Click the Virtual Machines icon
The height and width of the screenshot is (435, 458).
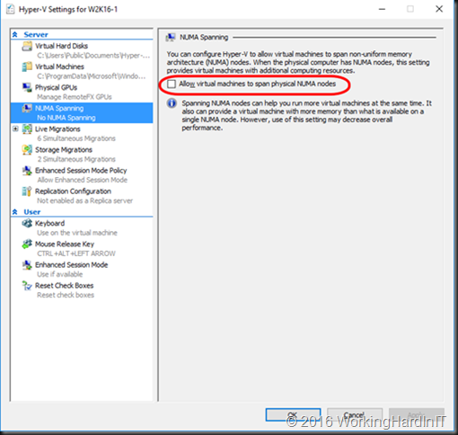click(x=27, y=67)
